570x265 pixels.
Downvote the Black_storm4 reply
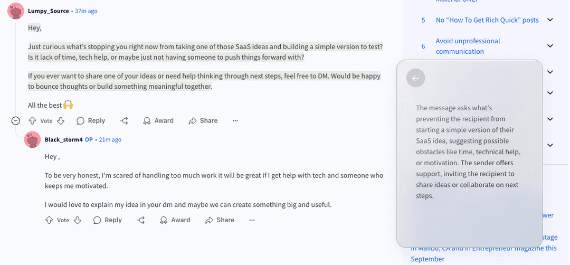(78, 220)
